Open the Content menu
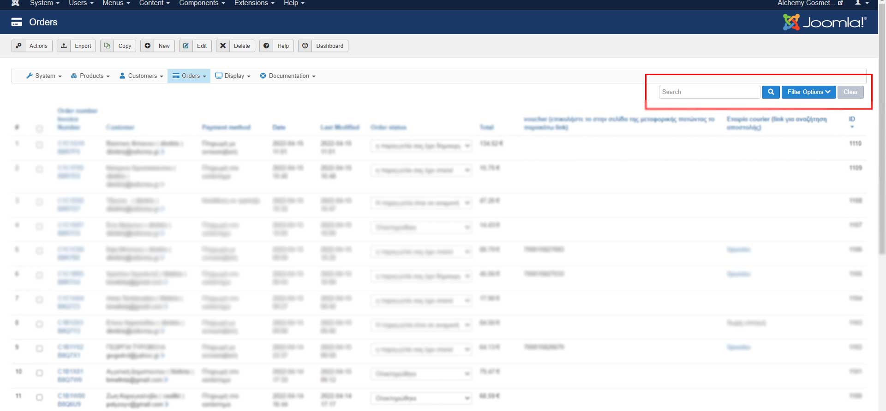Image resolution: width=886 pixels, height=411 pixels. pyautogui.click(x=155, y=3)
